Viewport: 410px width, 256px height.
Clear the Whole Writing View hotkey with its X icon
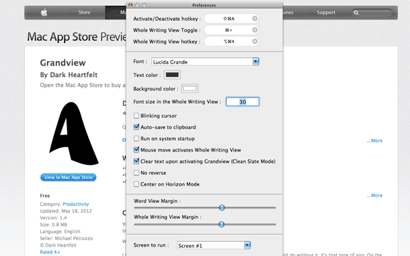coord(255,42)
